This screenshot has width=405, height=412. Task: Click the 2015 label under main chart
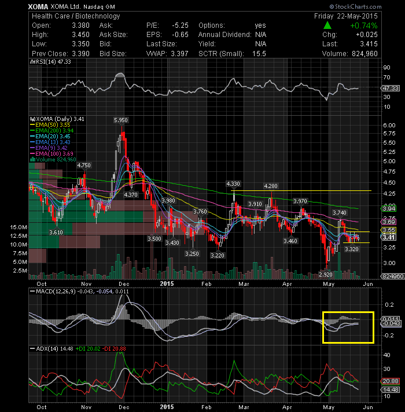click(x=167, y=284)
